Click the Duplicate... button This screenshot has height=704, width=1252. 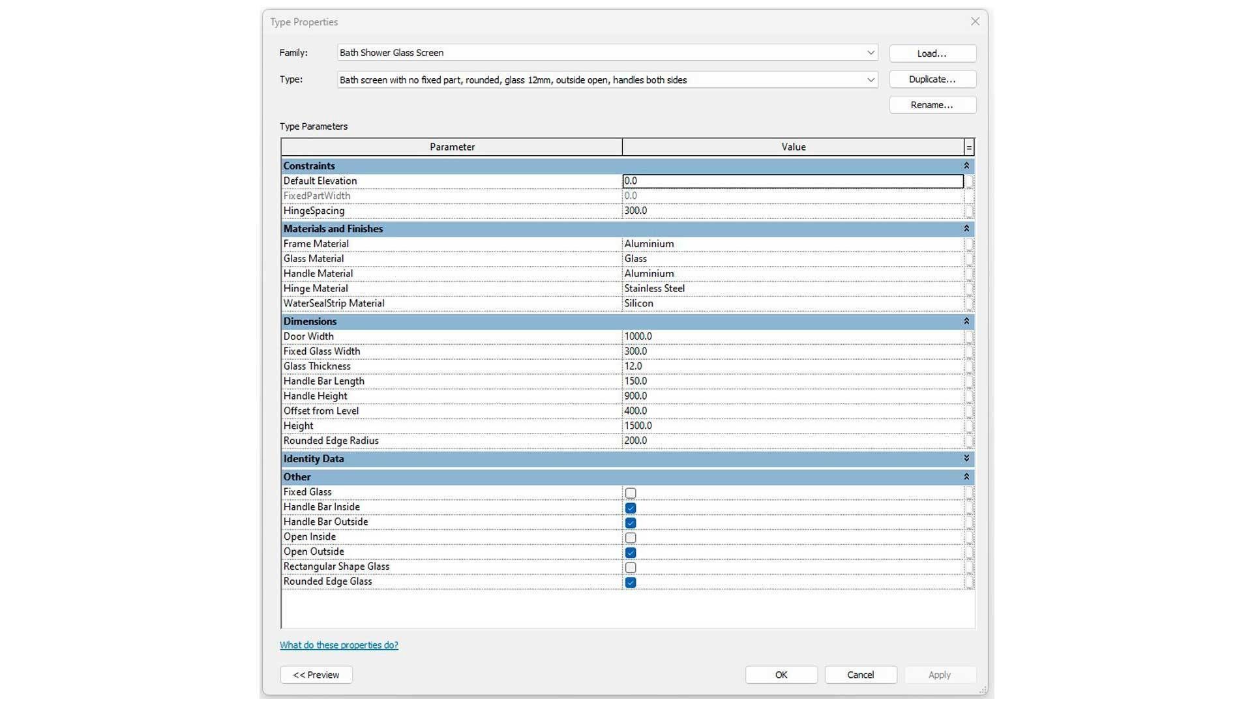(932, 80)
